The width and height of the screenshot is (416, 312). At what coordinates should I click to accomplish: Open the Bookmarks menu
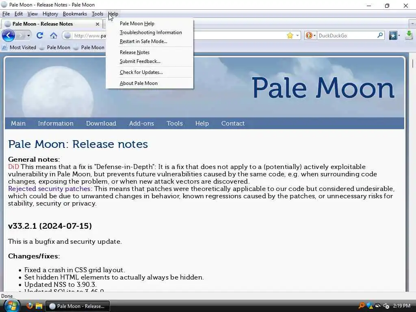pyautogui.click(x=75, y=14)
